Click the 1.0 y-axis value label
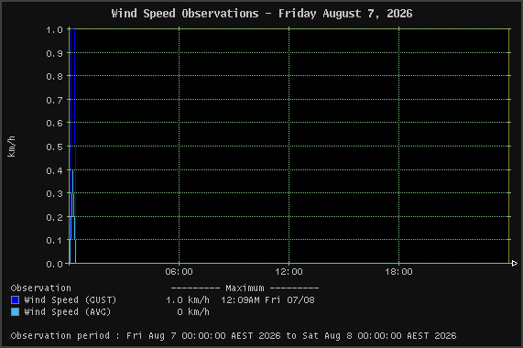Screen dimensions: 523x348 [54, 29]
